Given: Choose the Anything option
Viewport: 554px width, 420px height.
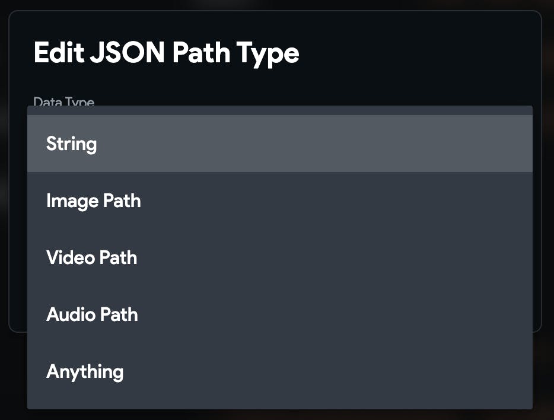Looking at the screenshot, I should tap(85, 372).
